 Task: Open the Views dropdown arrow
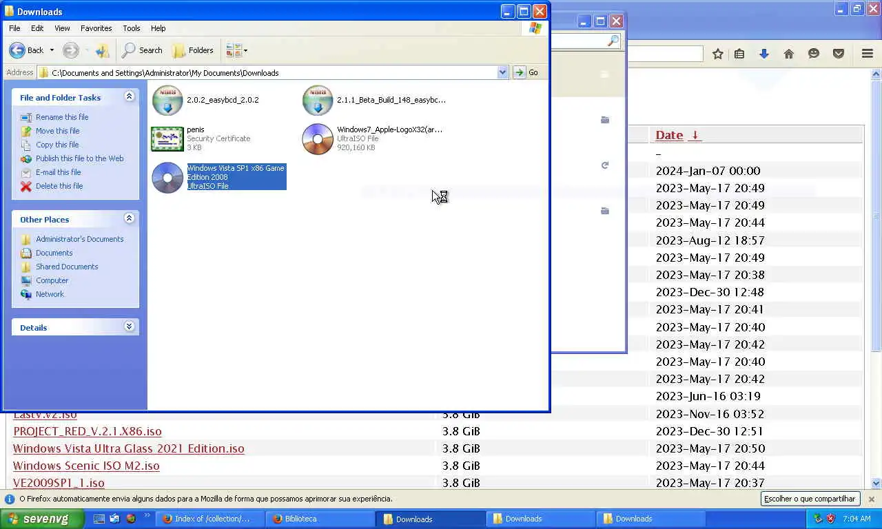(x=245, y=50)
